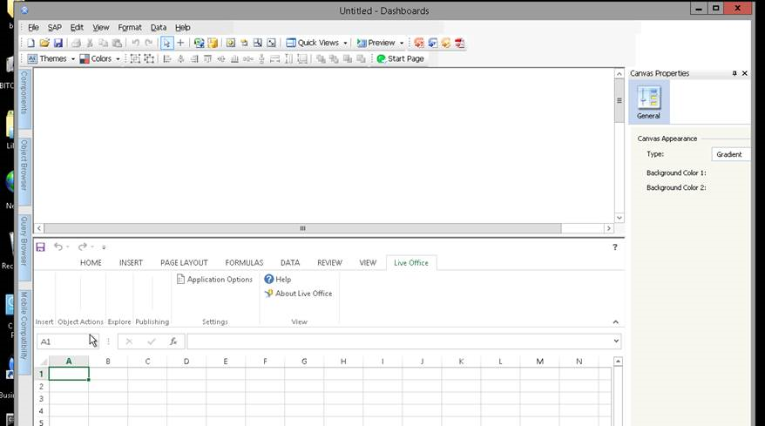Click Application Options in Settings group
The width and height of the screenshot is (765, 426).
[x=214, y=279]
